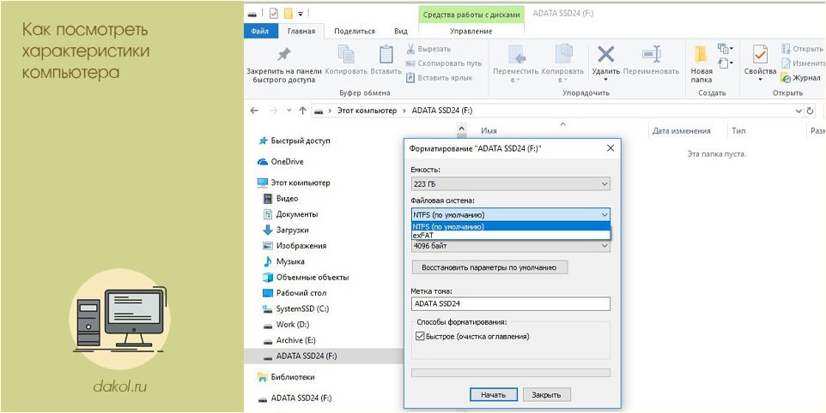
Task: Select Этот компьютер in the tree
Action: (x=301, y=183)
